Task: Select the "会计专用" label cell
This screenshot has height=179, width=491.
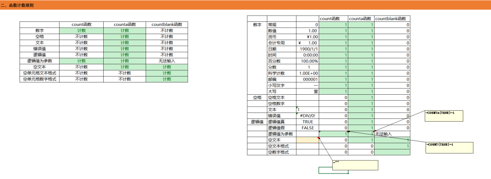Action: pos(281,43)
